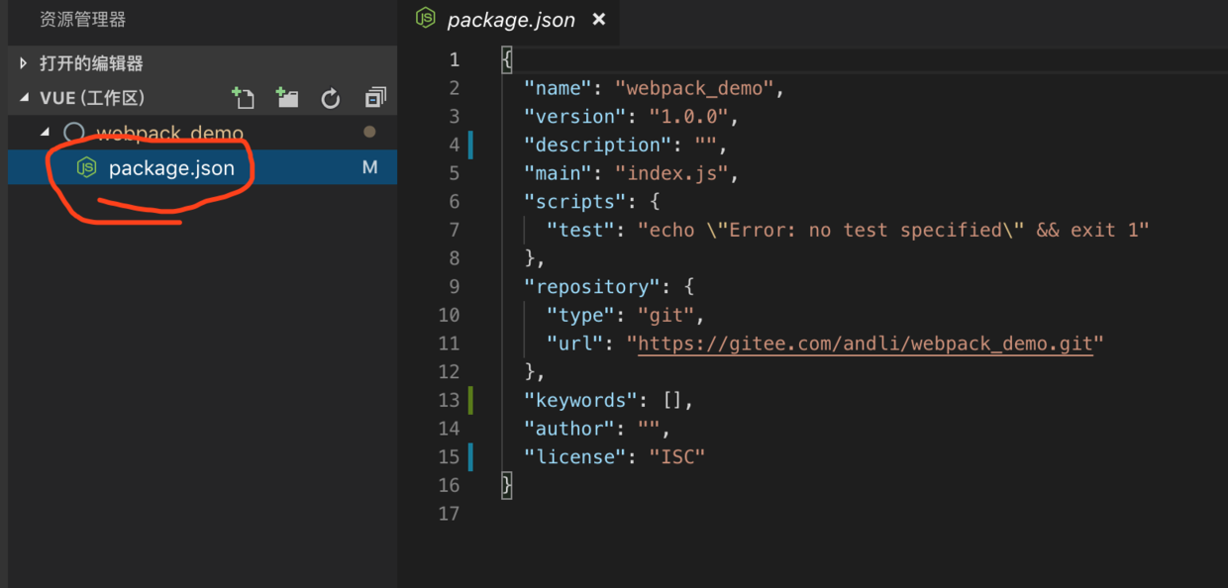The width and height of the screenshot is (1228, 588).
Task: Click the "webpack_demo" name value
Action: click(x=694, y=88)
